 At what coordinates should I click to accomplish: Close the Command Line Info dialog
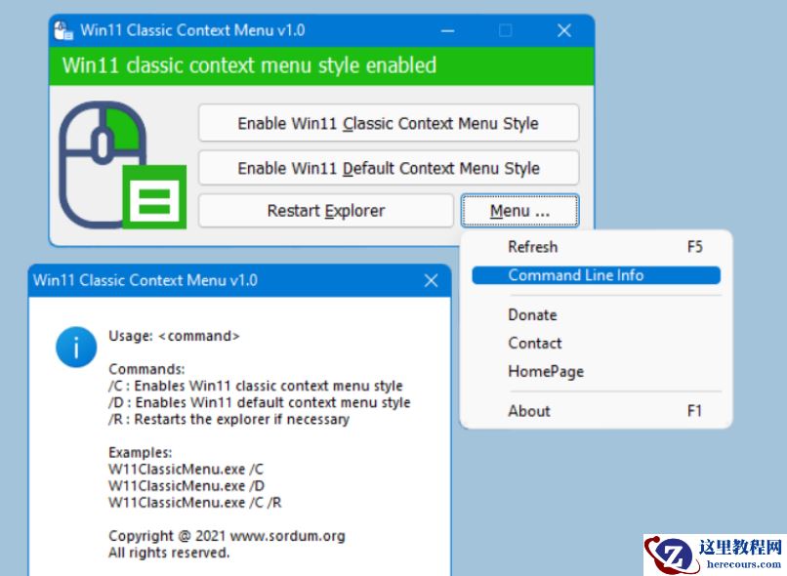click(x=432, y=280)
